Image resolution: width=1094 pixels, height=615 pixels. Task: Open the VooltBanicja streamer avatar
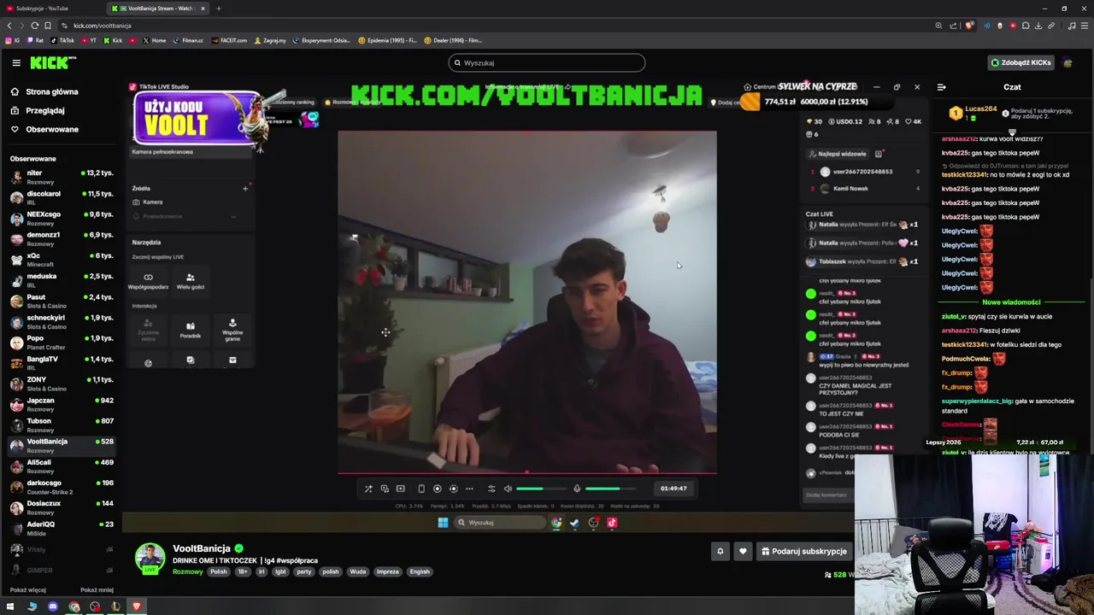[150, 557]
